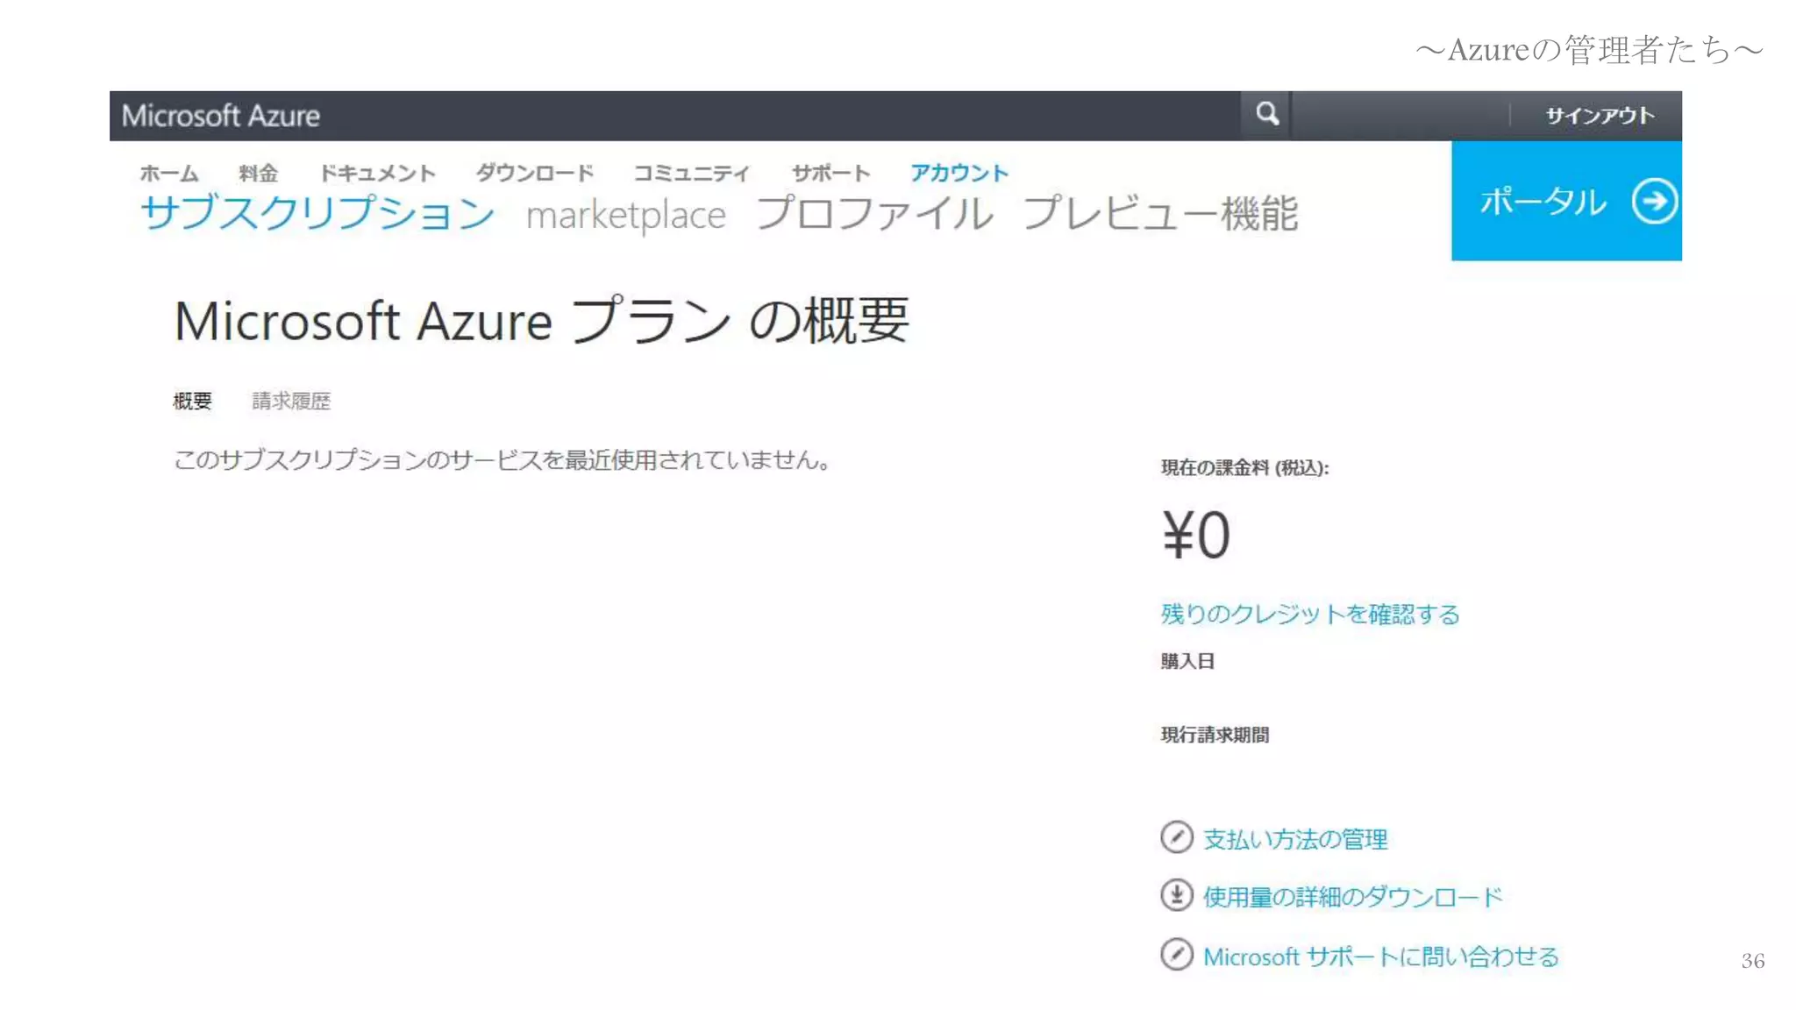
Task: Open the 料金 menu item
Action: (x=258, y=173)
